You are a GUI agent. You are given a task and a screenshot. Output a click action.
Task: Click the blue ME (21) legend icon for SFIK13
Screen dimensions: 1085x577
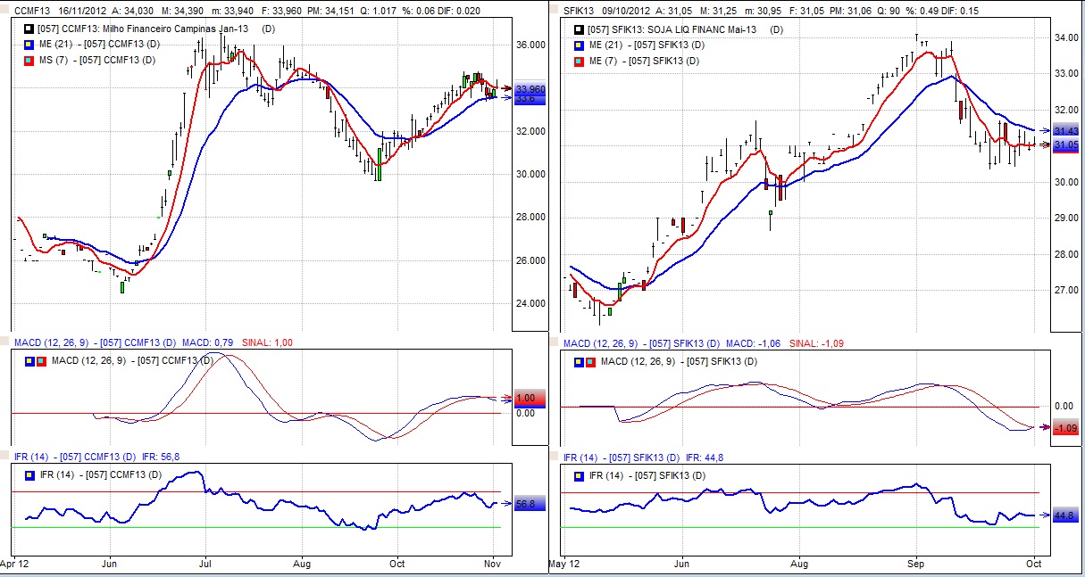[x=579, y=45]
